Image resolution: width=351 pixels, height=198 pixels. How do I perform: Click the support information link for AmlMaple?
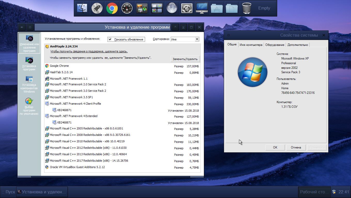(89, 51)
